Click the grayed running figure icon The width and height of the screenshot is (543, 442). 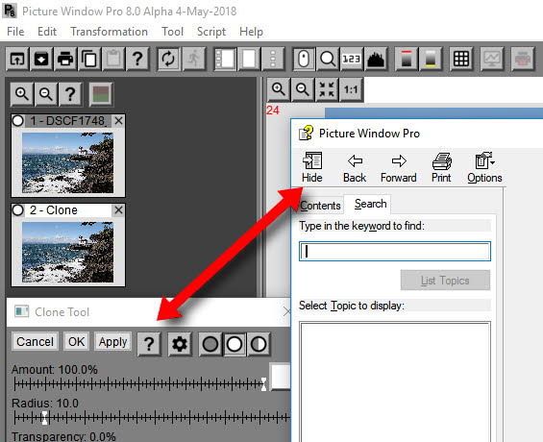(193, 59)
